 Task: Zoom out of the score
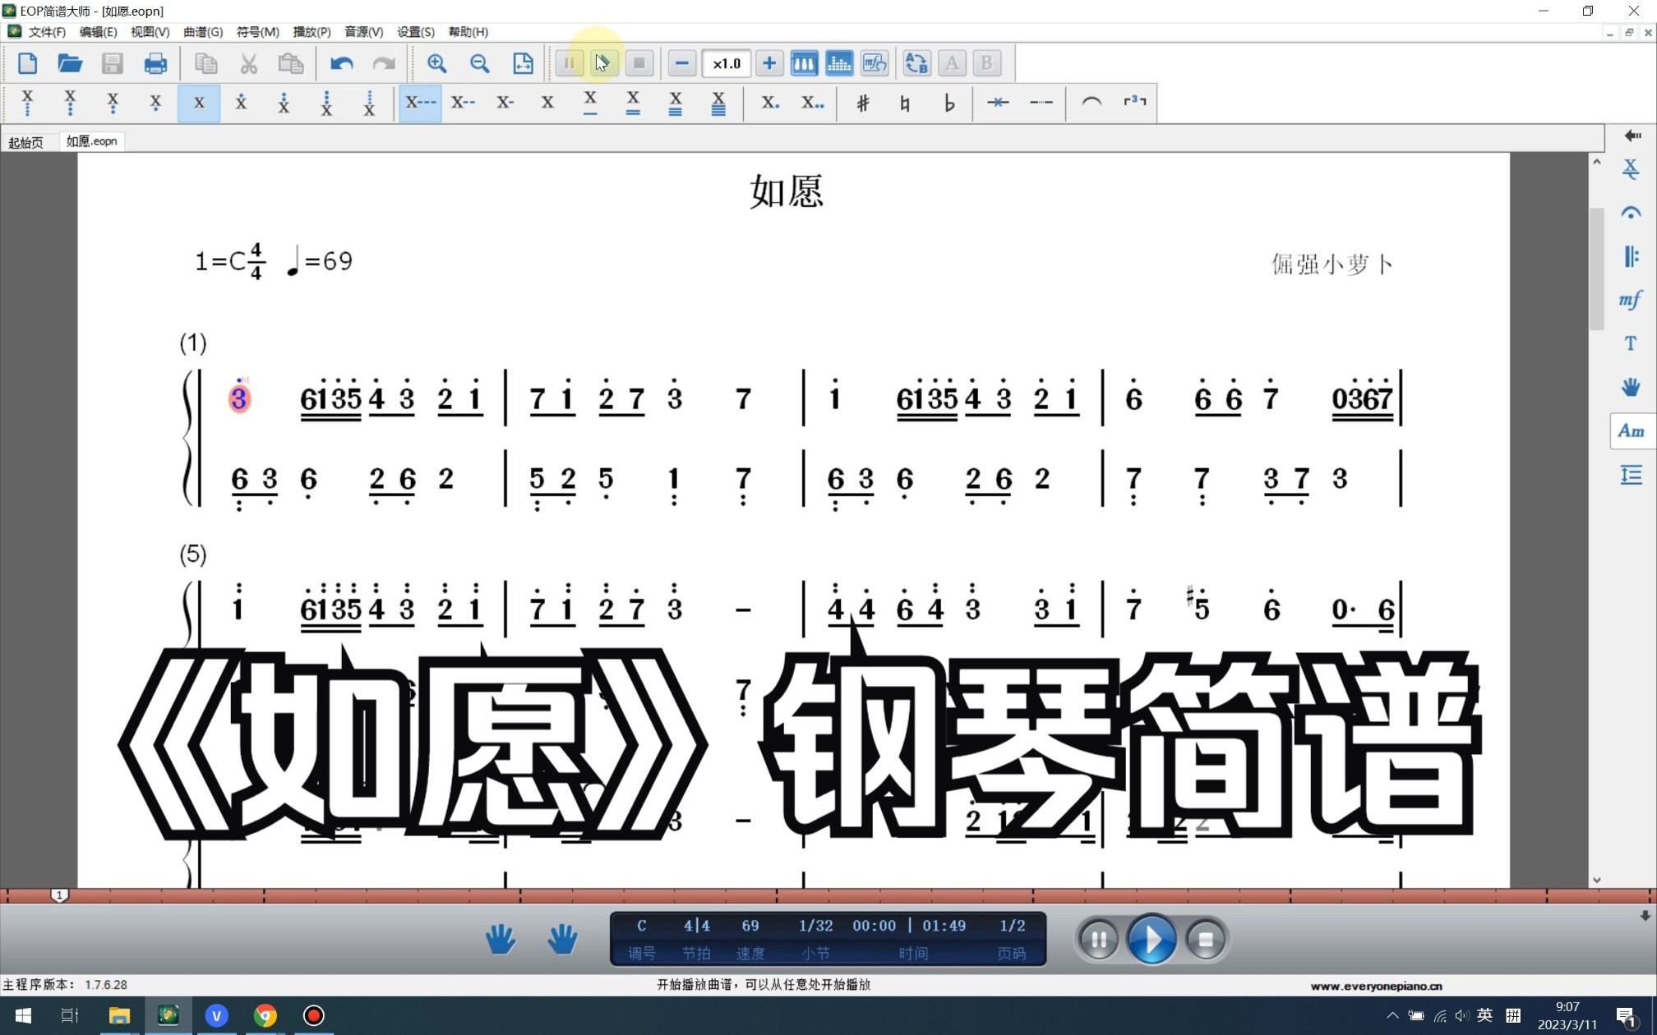point(479,63)
